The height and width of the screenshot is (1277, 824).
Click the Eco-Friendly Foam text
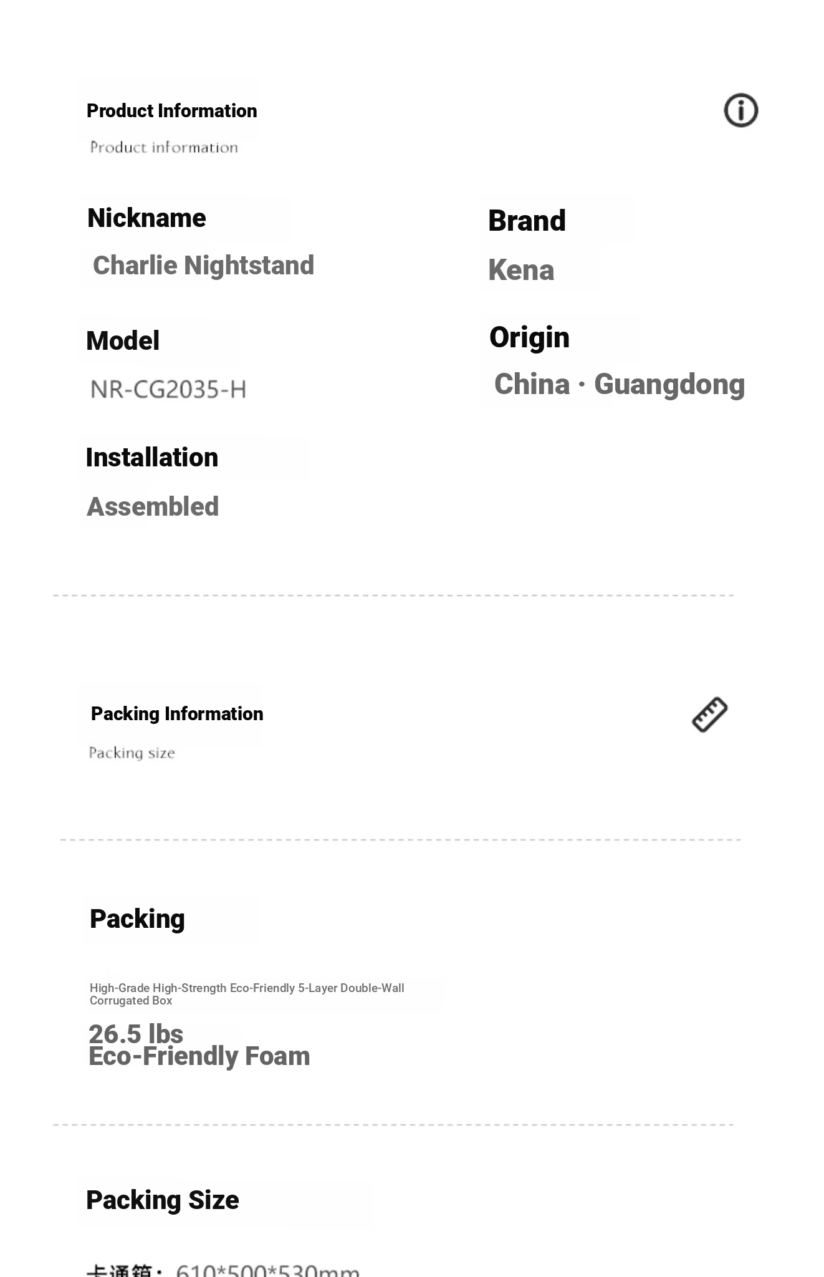pyautogui.click(x=199, y=1056)
